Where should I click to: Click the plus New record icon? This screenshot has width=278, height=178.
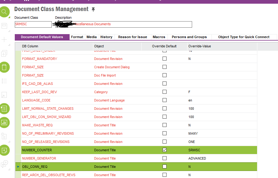point(4,39)
